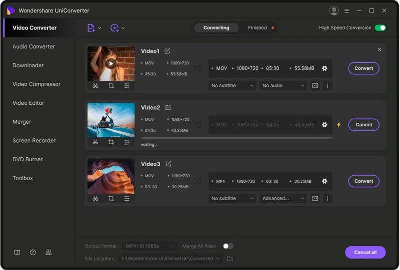Open the user account icon
The image size is (400, 270).
(334, 10)
